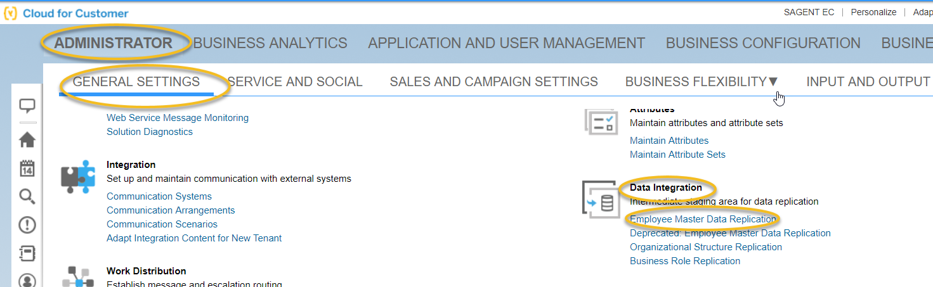
Task: Click the Integration puzzle piece icon
Action: [x=78, y=177]
